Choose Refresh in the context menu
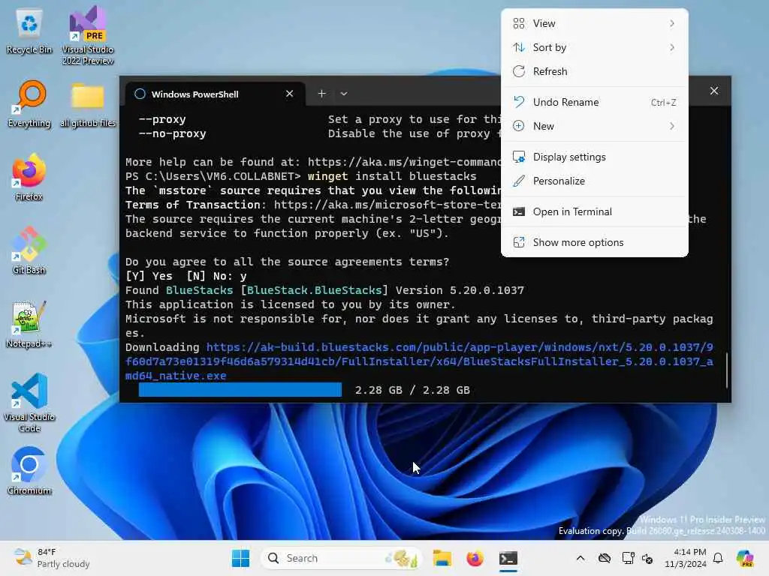769x576 pixels. pyautogui.click(x=595, y=71)
